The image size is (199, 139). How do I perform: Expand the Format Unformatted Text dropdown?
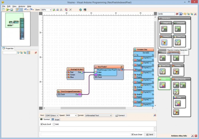click(111, 115)
